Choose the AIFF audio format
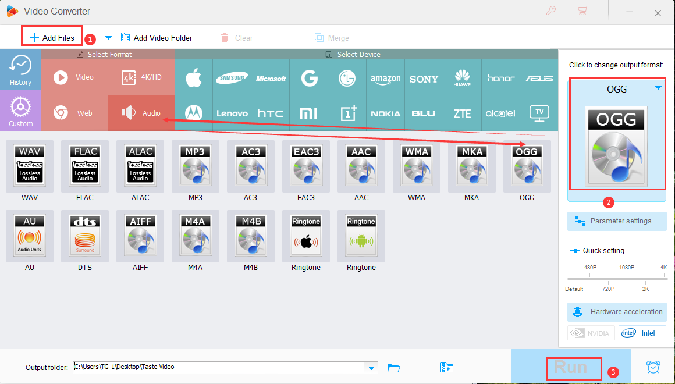 tap(140, 236)
